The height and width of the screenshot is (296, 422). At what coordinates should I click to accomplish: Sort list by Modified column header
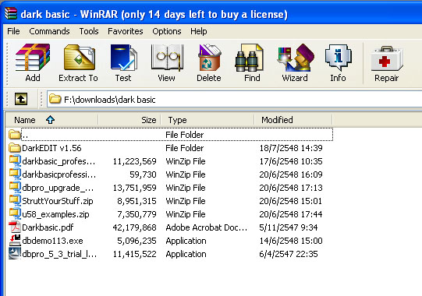(x=293, y=120)
